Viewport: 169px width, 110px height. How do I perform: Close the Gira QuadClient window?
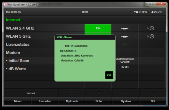(x=161, y=4)
